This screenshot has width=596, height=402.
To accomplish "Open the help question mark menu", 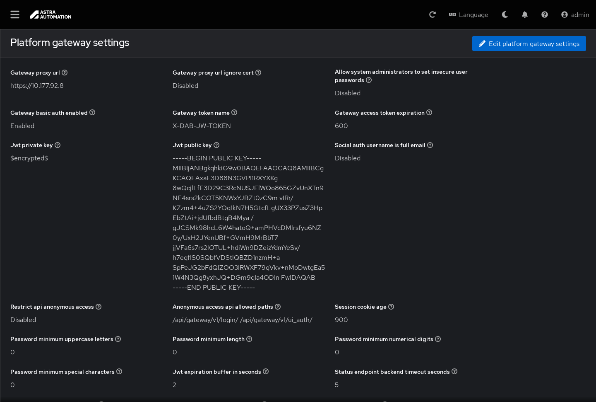I will (x=545, y=15).
